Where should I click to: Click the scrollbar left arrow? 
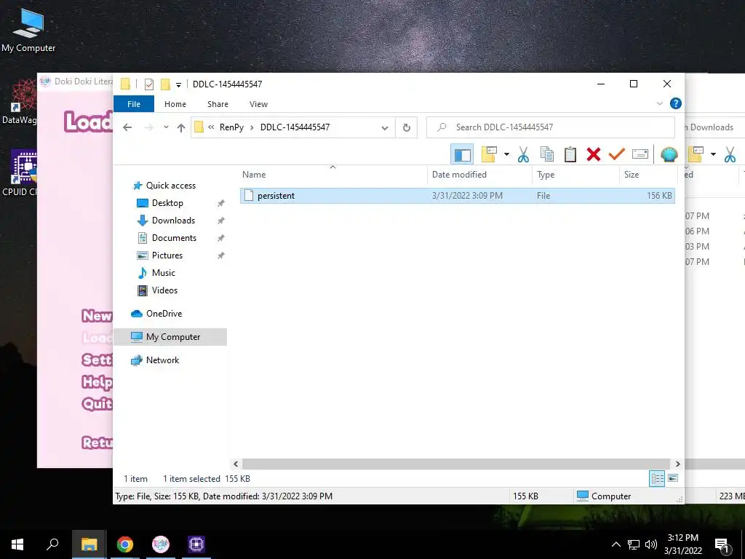(x=236, y=464)
